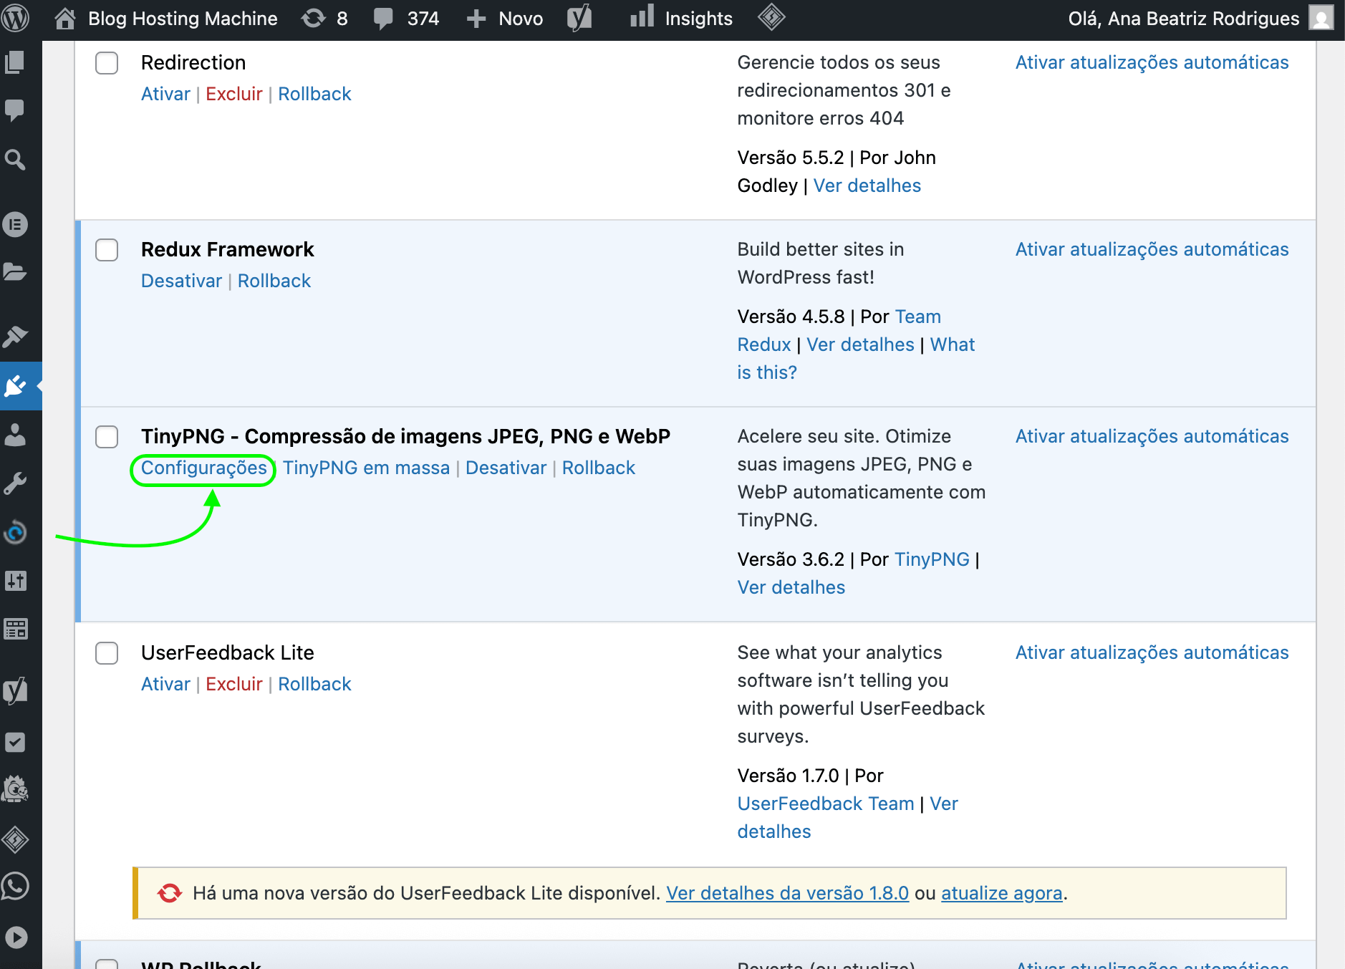Open the TinyPNG author link
Viewport: 1345px width, 969px height.
coord(932,559)
